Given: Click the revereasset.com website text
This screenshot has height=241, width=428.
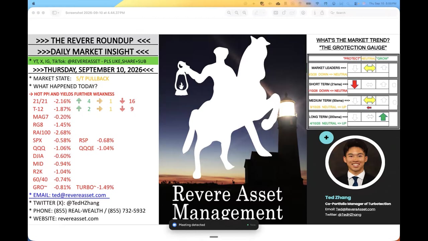Looking at the screenshot, I should pyautogui.click(x=78, y=219).
